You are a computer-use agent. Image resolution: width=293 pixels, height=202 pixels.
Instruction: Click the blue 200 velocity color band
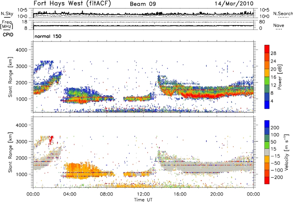[267, 124]
